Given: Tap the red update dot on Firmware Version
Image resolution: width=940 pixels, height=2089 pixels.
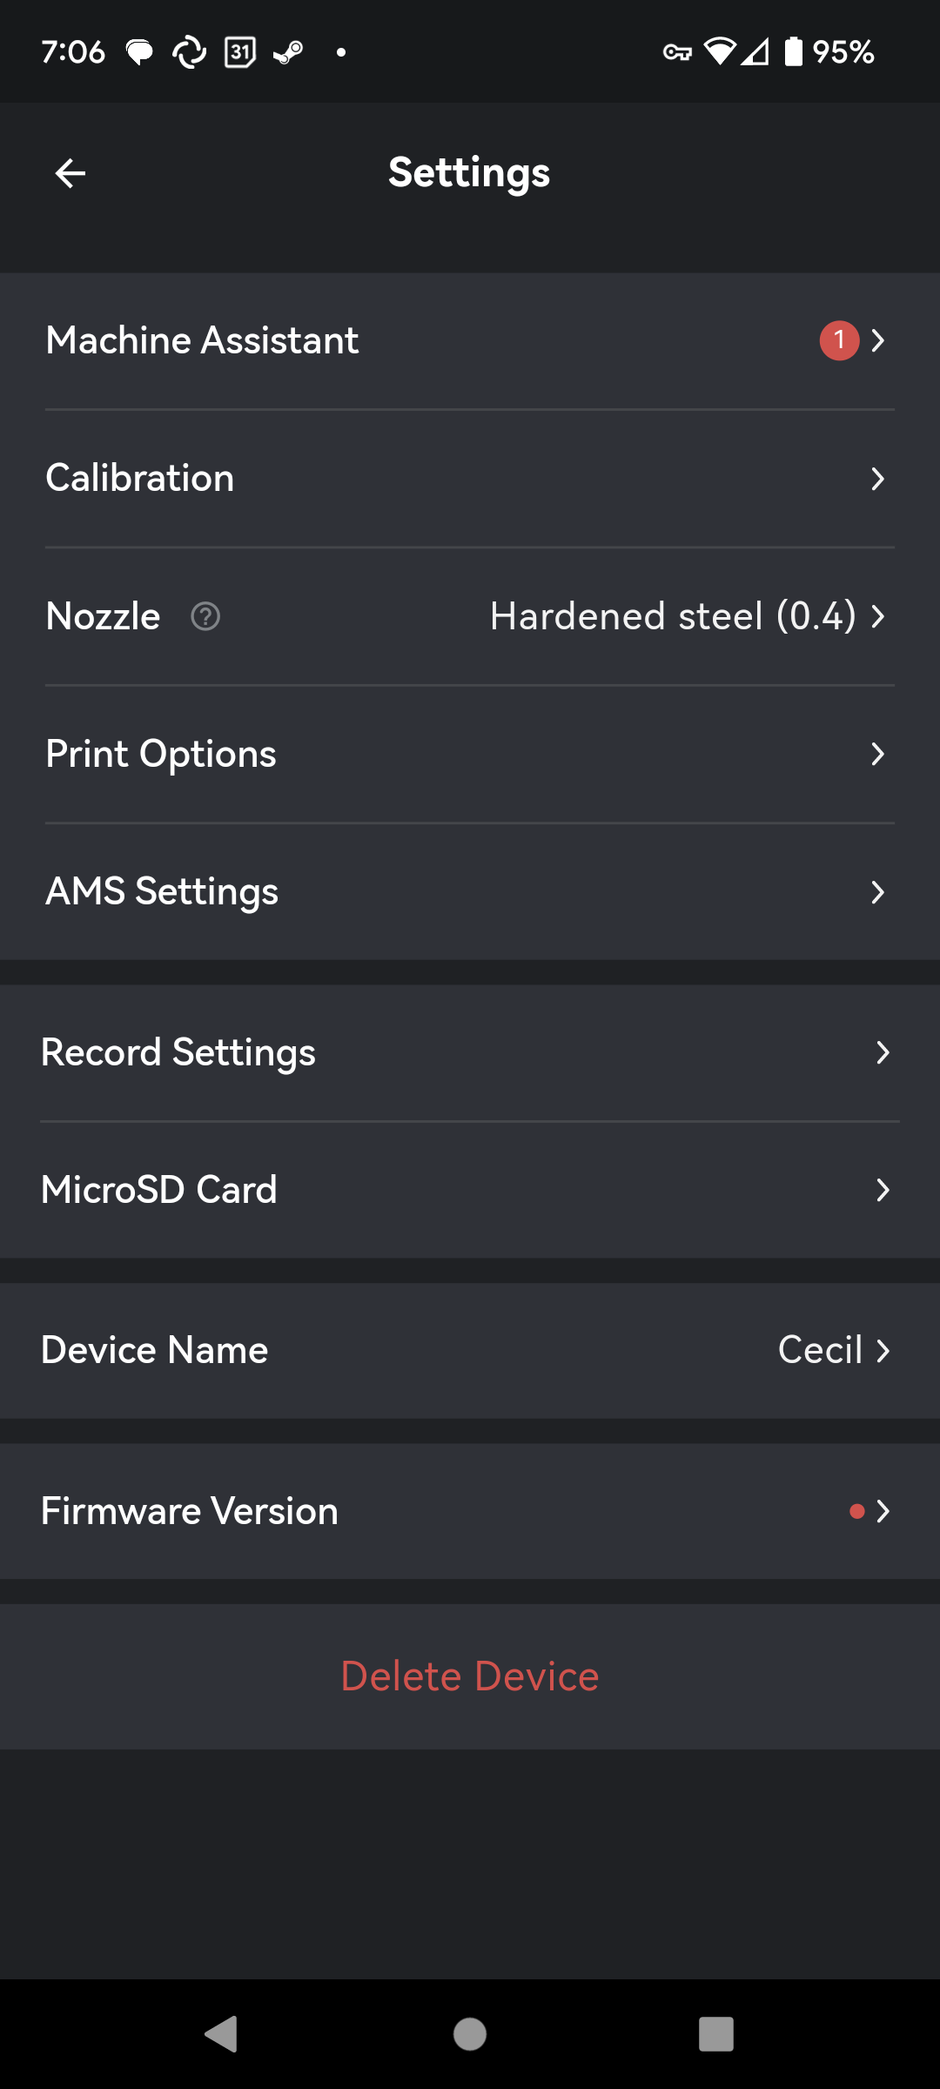Looking at the screenshot, I should pos(857,1511).
